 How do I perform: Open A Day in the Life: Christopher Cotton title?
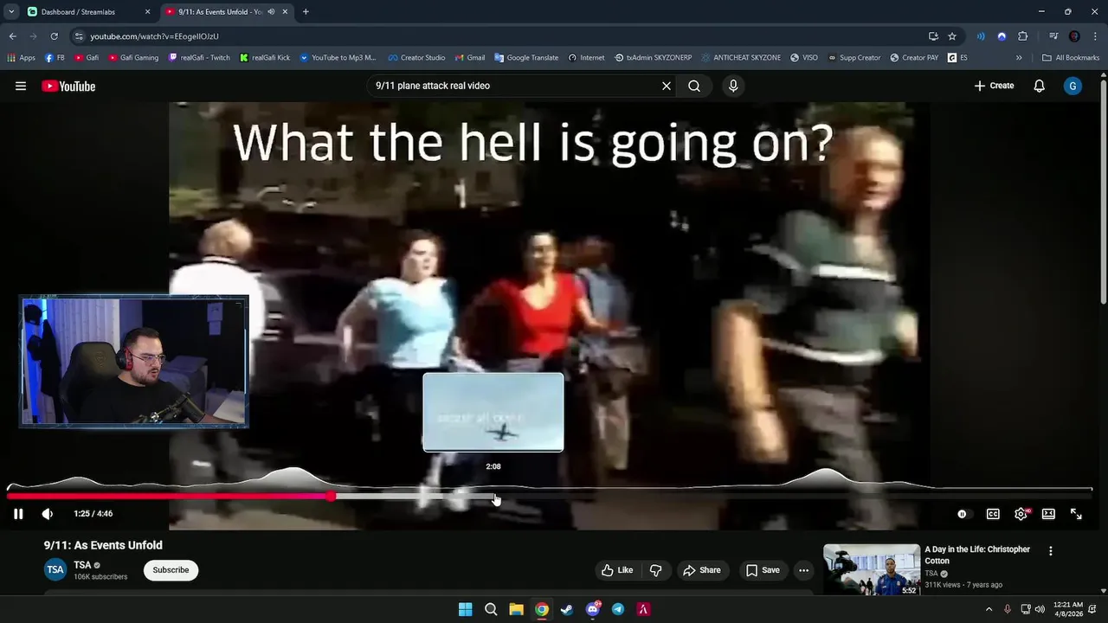(x=977, y=555)
